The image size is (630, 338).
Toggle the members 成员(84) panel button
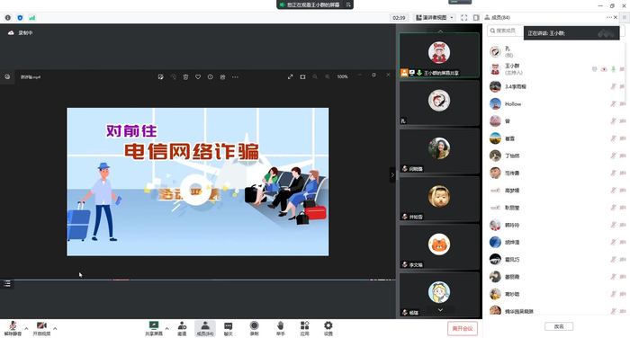205,328
